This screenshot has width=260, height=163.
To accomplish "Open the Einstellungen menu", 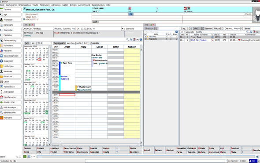I will [98, 5].
